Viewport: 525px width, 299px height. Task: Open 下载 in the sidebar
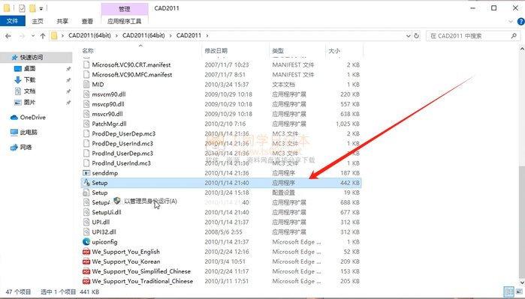click(29, 80)
